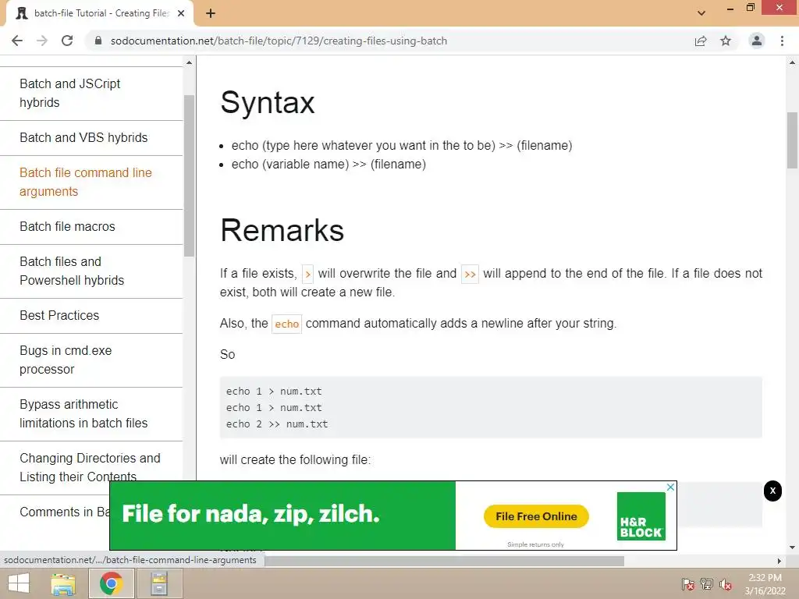Open the network tray icon

(707, 584)
